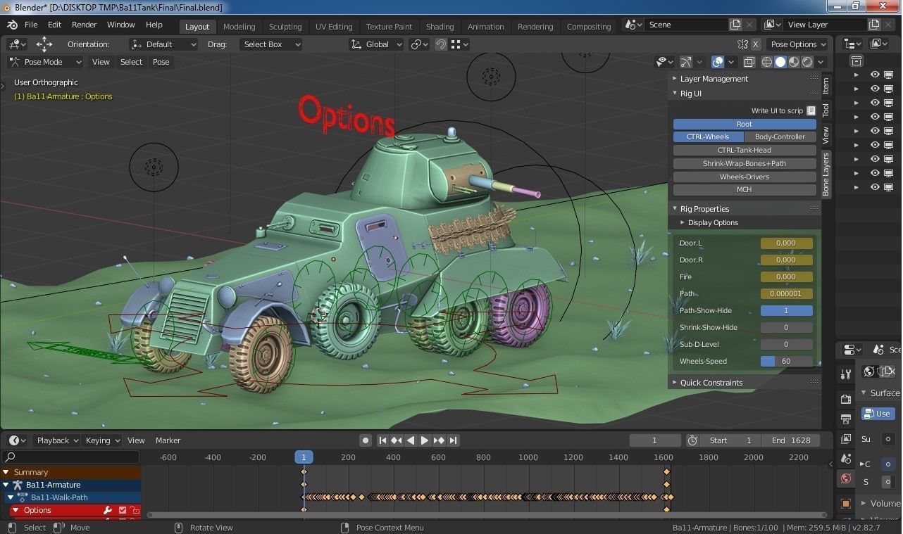Image resolution: width=903 pixels, height=534 pixels.
Task: Switch to solid shading mode
Action: 780,62
